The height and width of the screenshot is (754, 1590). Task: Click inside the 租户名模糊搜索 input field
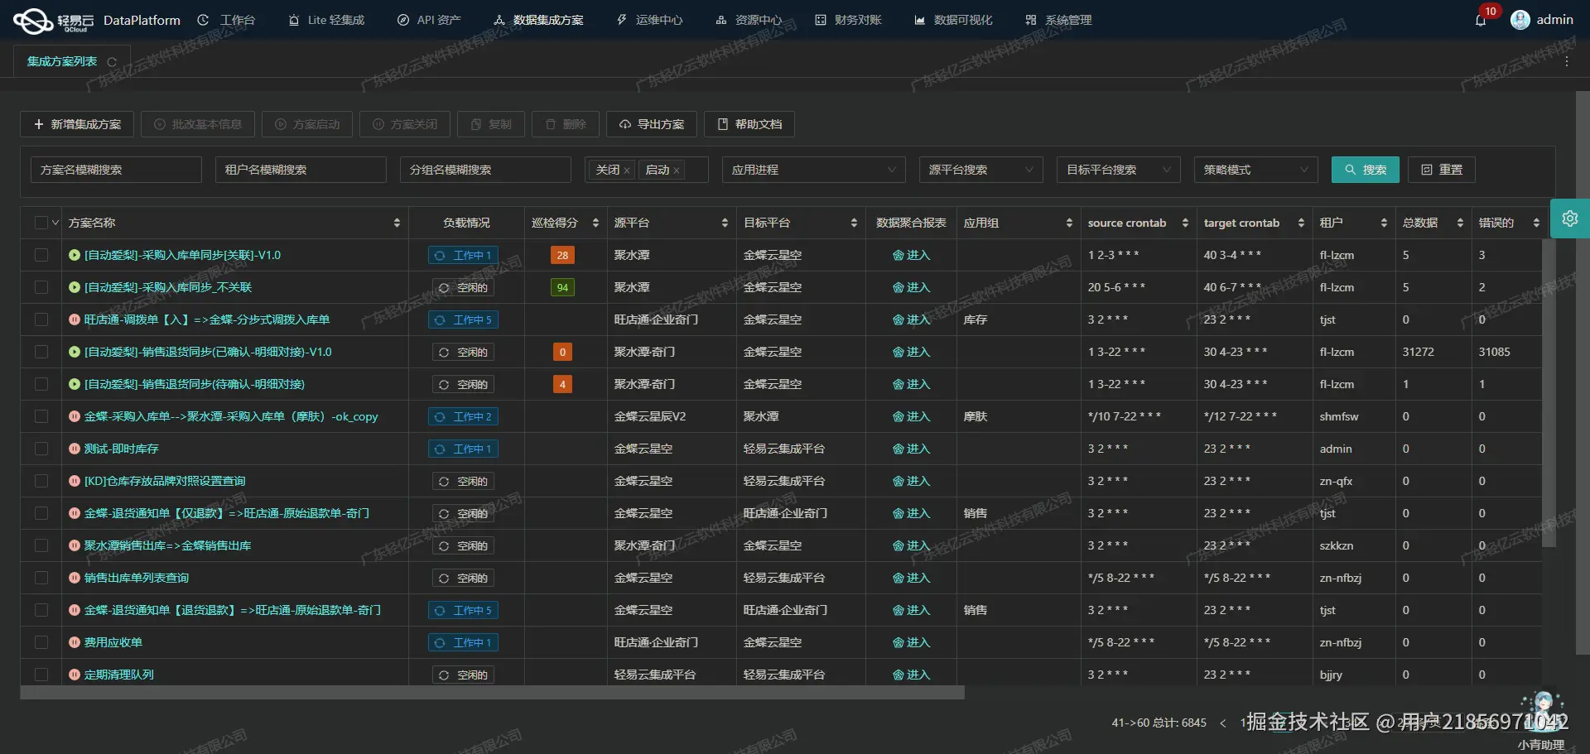pos(301,169)
